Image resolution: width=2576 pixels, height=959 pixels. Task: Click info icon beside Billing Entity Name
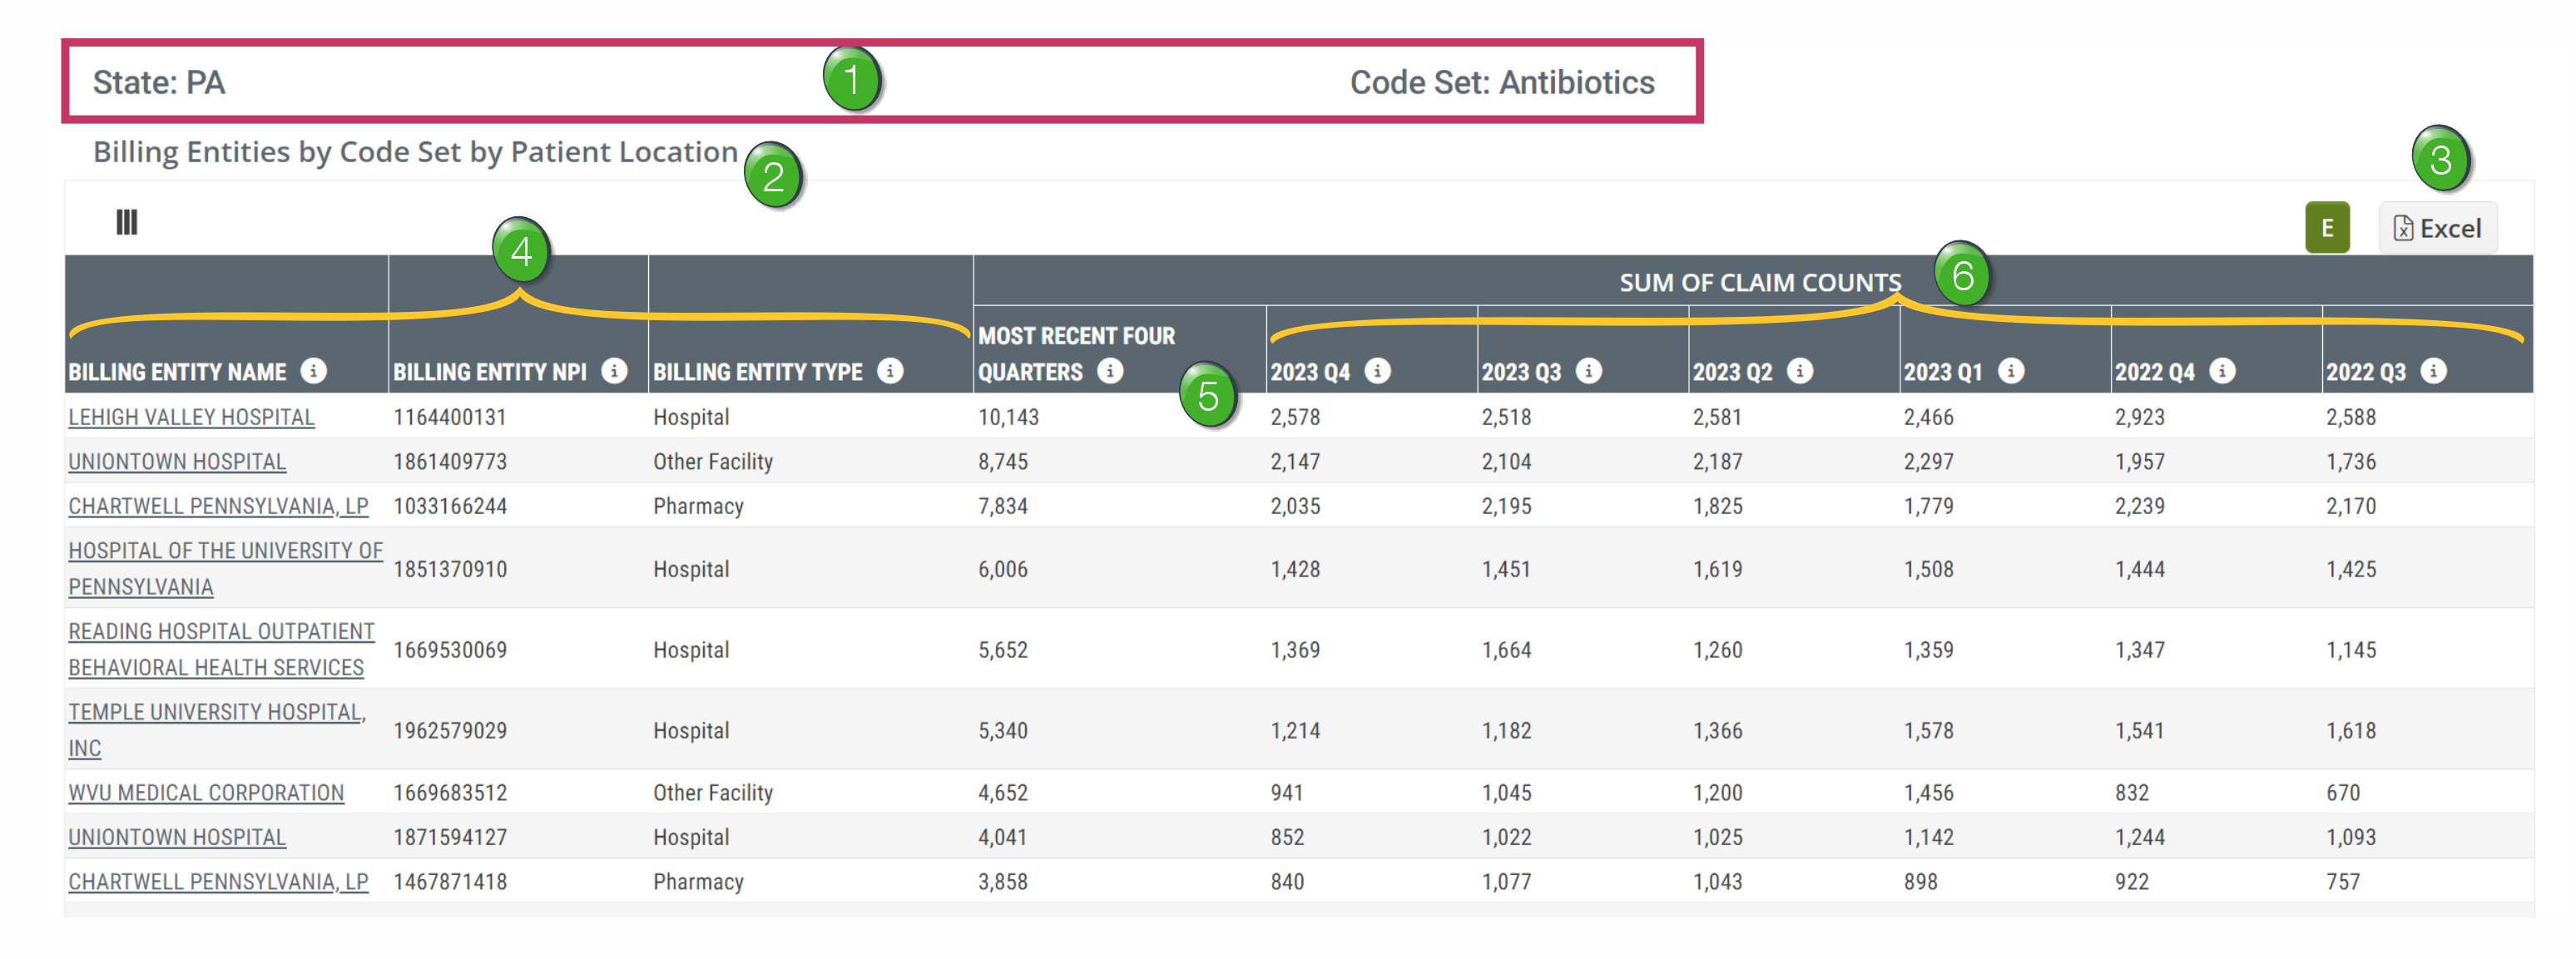pos(313,371)
